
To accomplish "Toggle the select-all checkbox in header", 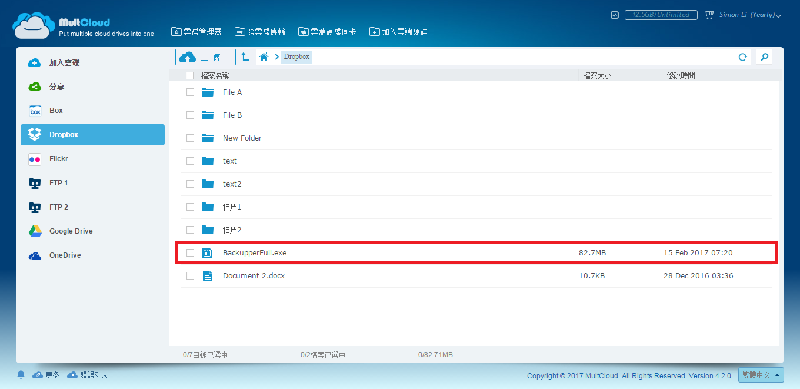I will coord(189,75).
